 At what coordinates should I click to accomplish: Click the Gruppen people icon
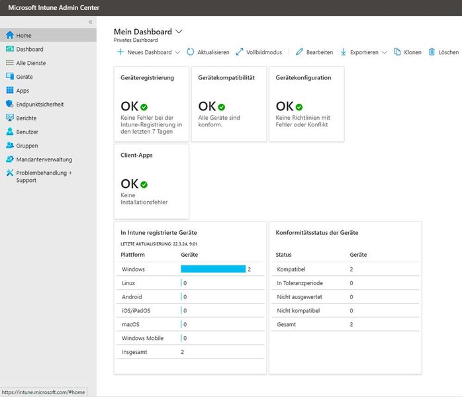[10, 145]
